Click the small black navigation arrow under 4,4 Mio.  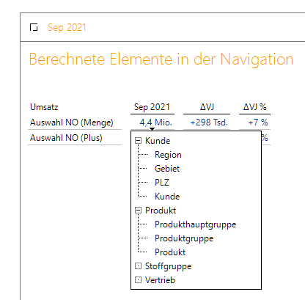pos(152,129)
